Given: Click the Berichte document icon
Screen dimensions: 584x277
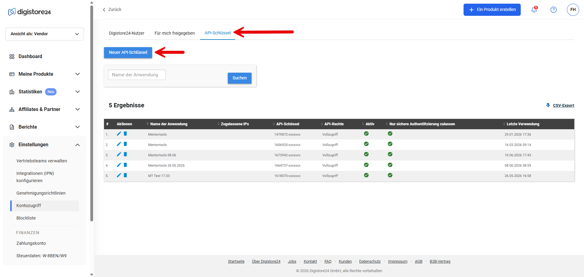Looking at the screenshot, I should click(x=12, y=127).
